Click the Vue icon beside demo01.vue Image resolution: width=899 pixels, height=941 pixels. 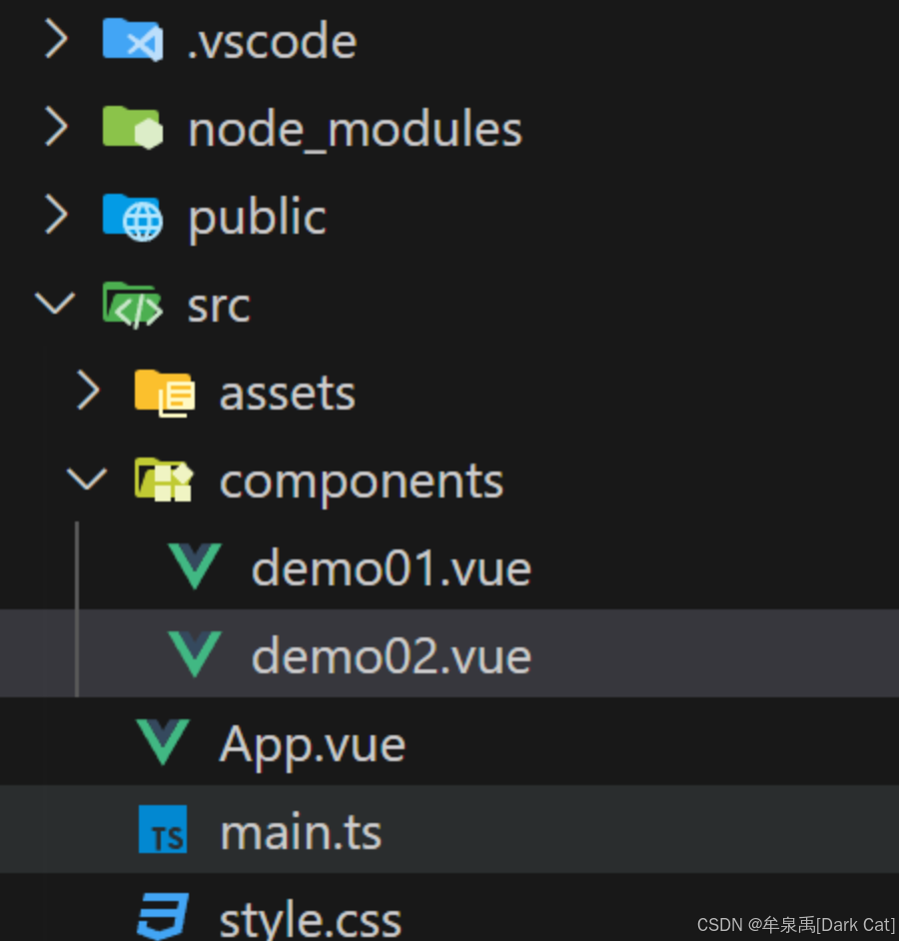tap(195, 566)
